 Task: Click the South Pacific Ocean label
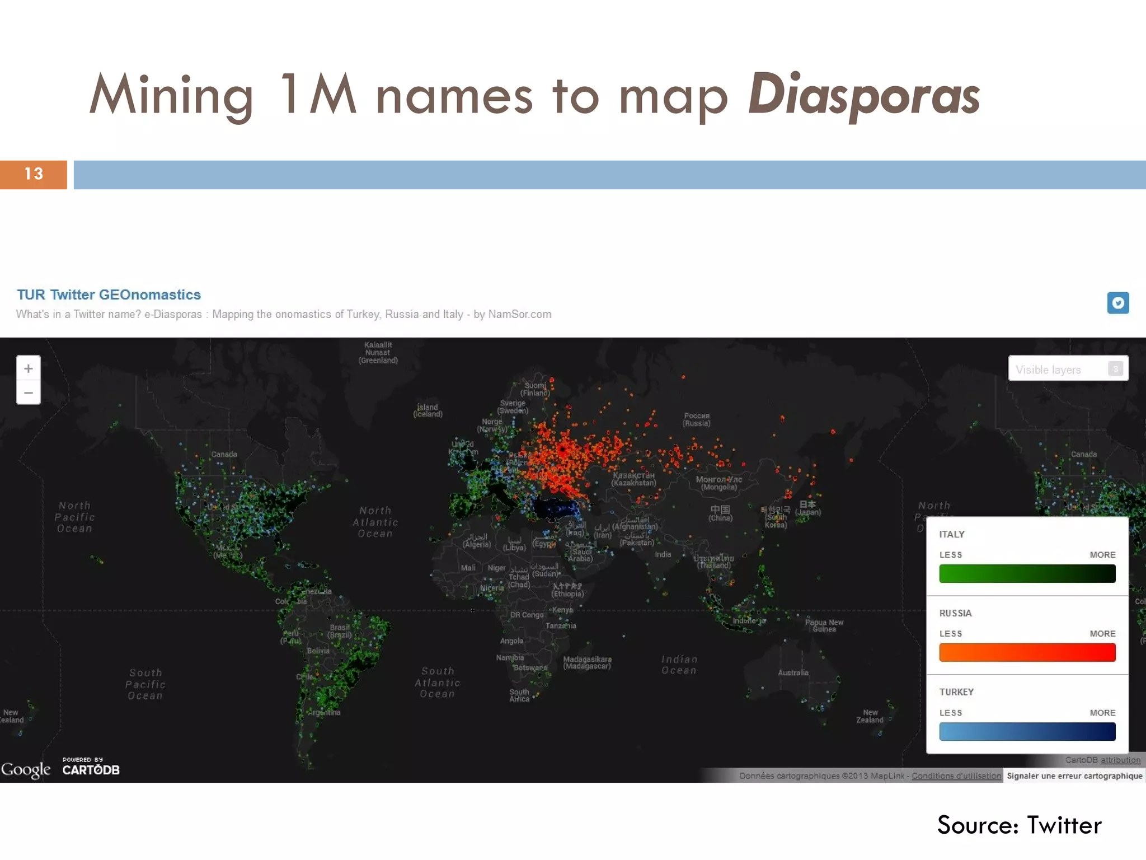click(145, 684)
